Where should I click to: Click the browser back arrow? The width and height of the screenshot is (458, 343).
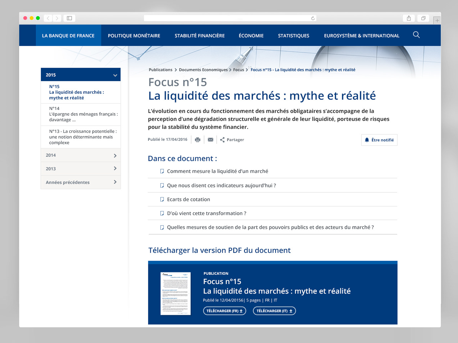coord(48,18)
